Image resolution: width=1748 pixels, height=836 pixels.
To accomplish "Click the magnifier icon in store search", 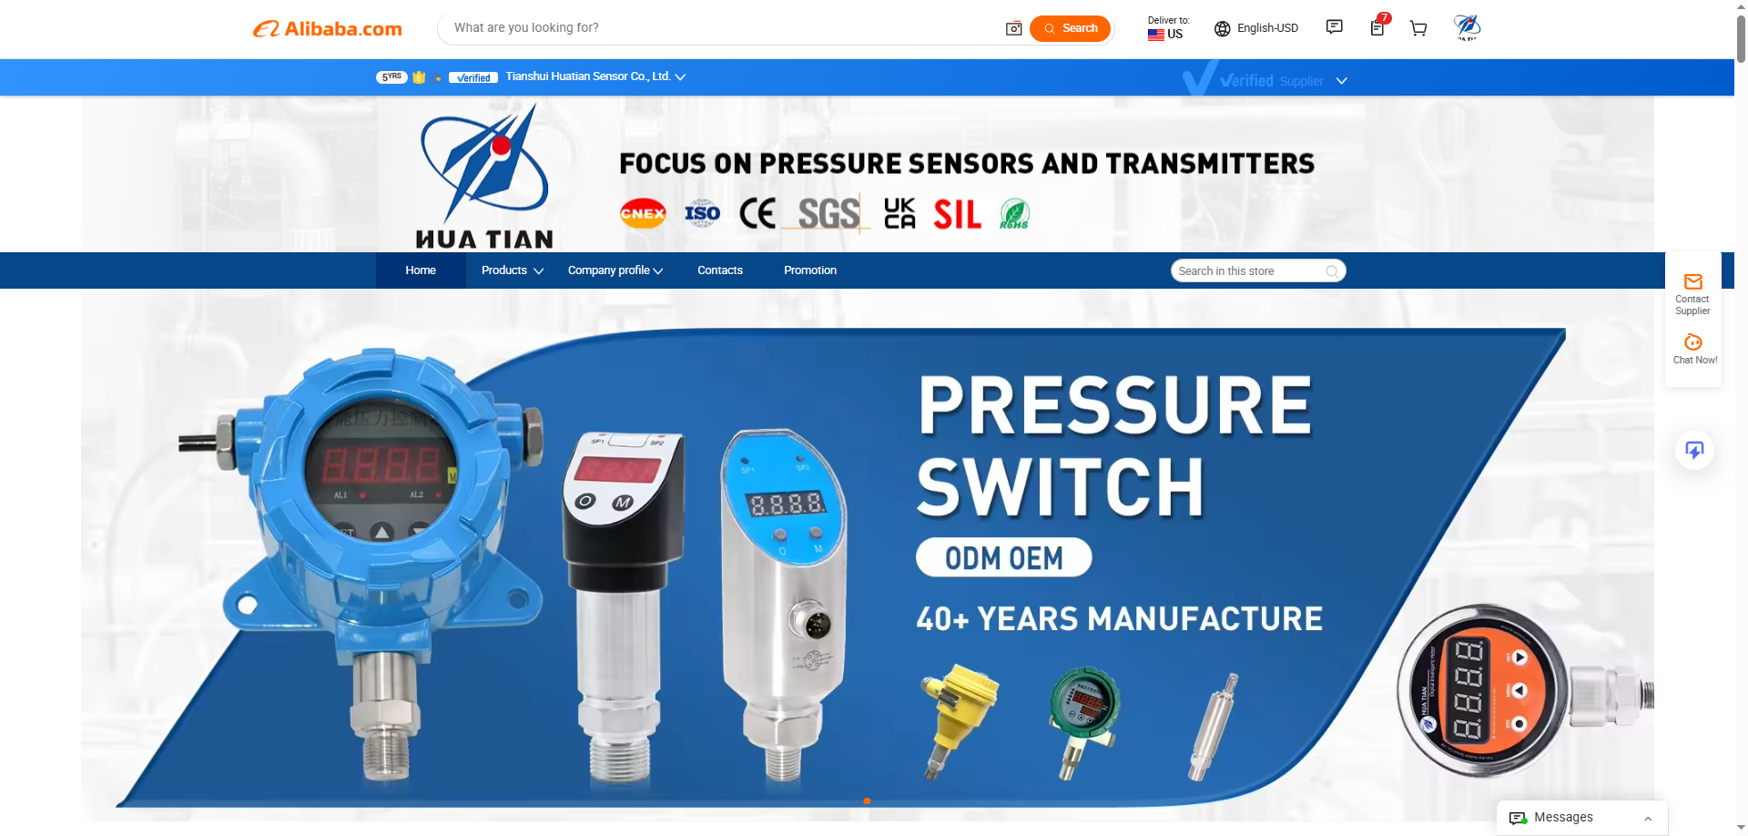I will (1332, 271).
